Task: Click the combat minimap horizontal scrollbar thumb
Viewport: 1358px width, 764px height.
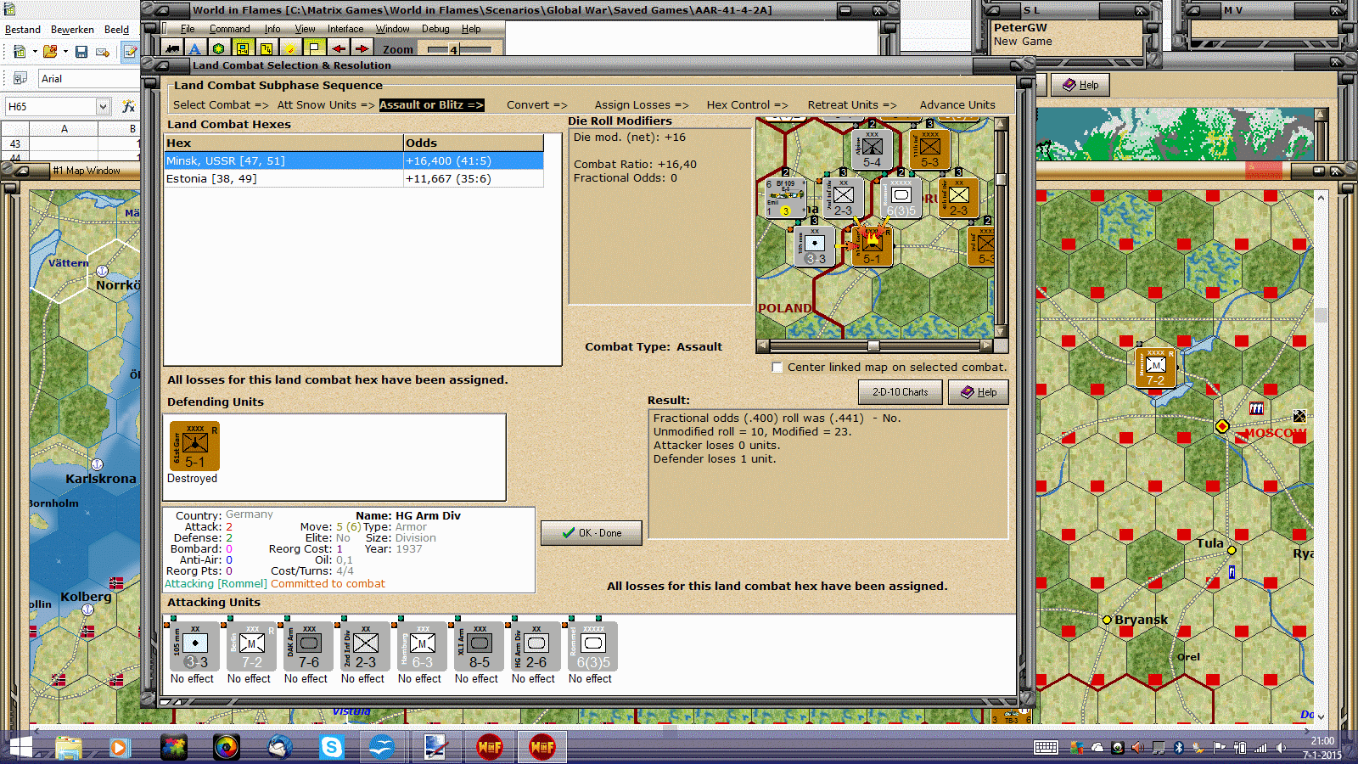Action: [x=873, y=346]
